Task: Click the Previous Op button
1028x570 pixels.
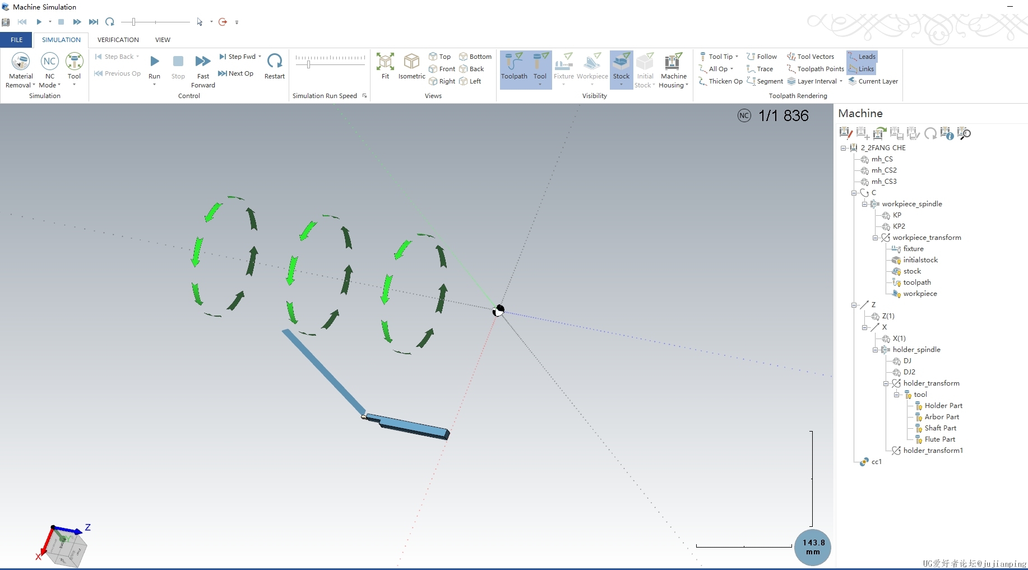Action: coord(117,73)
